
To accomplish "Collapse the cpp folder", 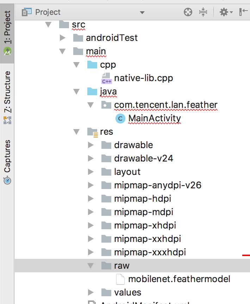I will [x=76, y=65].
